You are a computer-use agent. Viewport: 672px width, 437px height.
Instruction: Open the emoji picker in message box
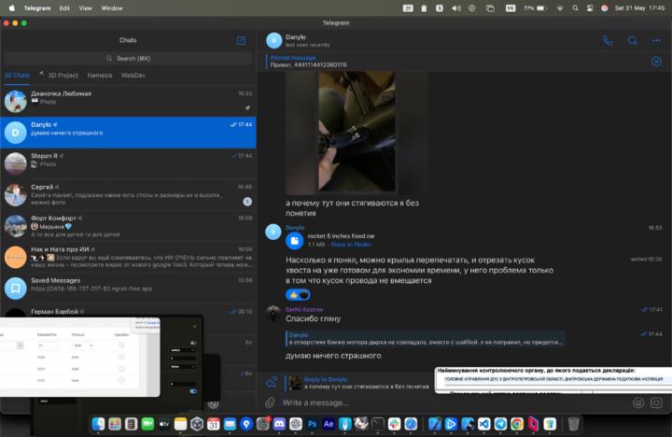tap(638, 402)
